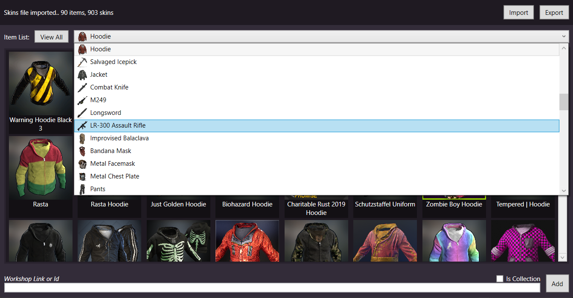The image size is (573, 298).
Task: Click the Bandana Mask icon
Action: pos(82,151)
